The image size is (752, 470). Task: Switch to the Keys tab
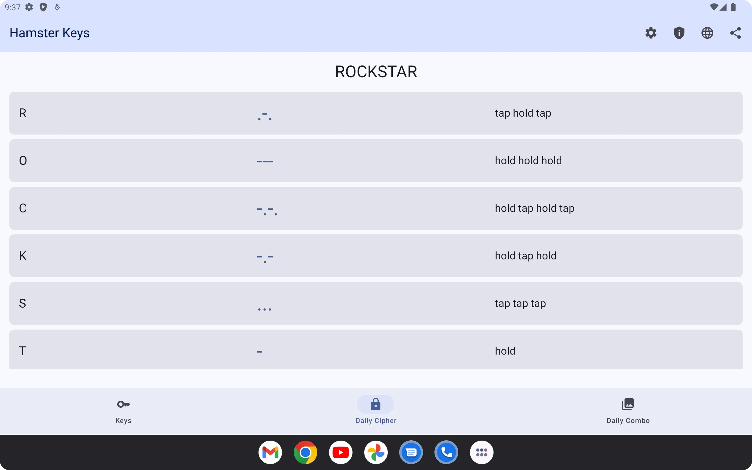click(x=123, y=411)
